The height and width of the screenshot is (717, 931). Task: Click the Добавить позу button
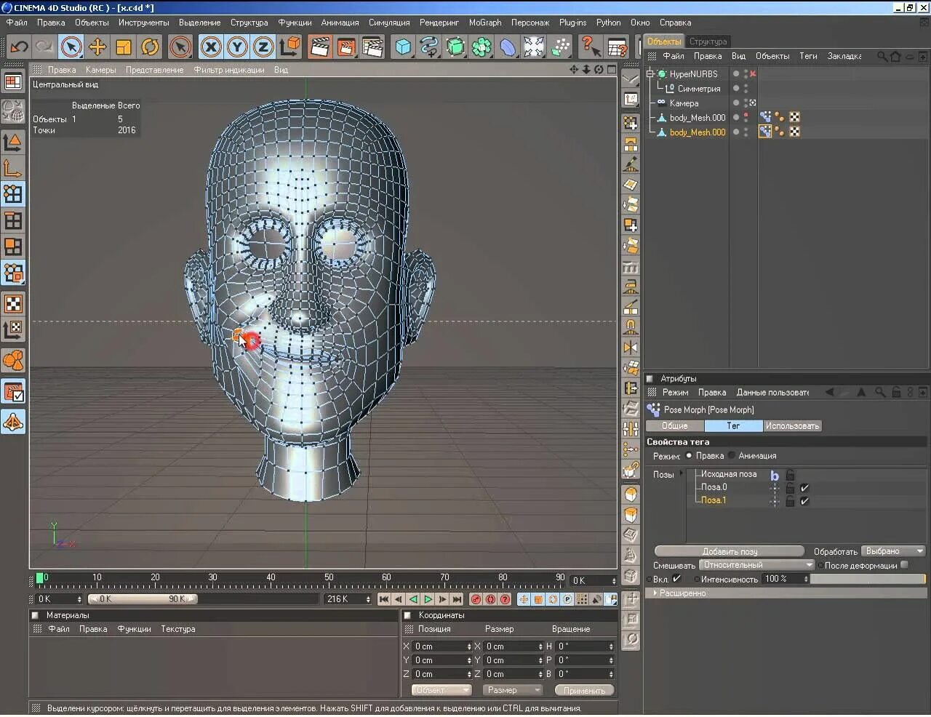coord(730,551)
